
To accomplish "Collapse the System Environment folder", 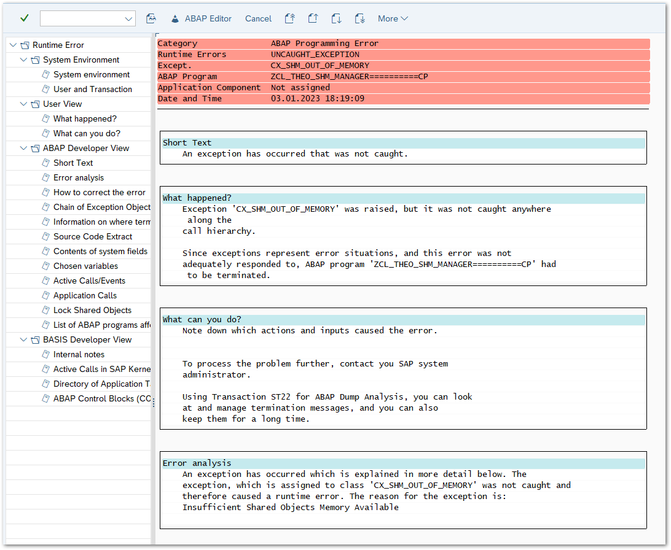I will (24, 60).
